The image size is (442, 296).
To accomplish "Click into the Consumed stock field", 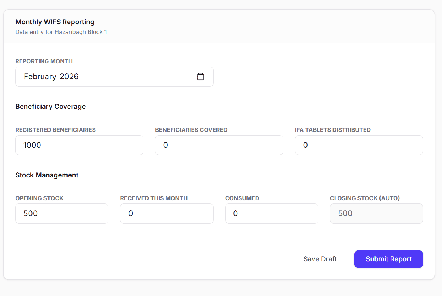I will (271, 214).
